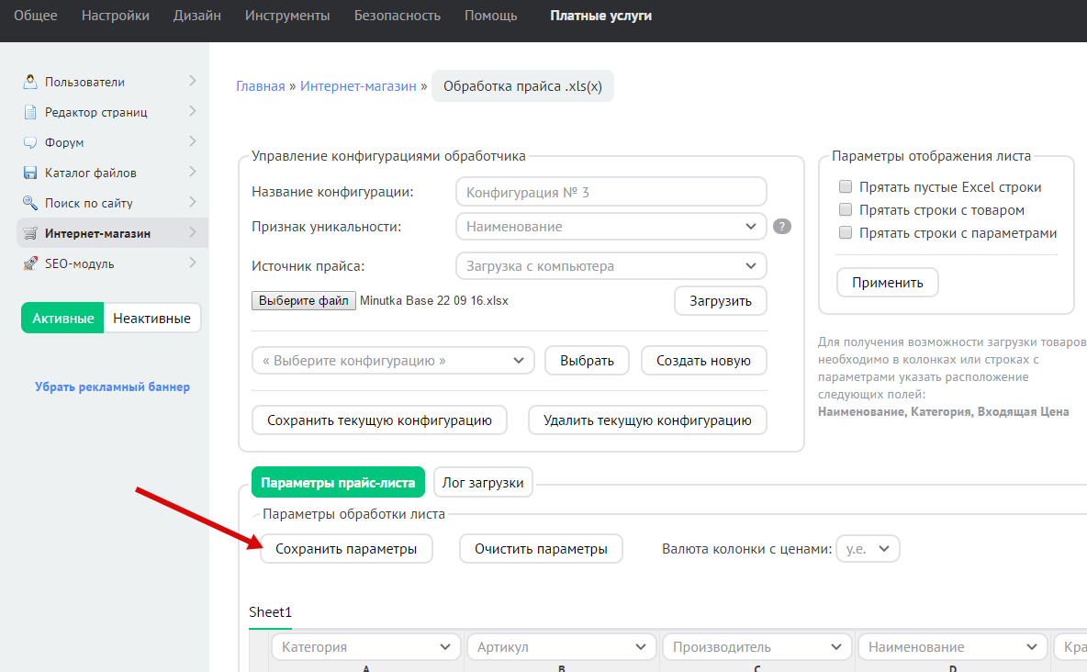The width and height of the screenshot is (1087, 672).
Task: Click the 'Убрать рекламный баннер' link
Action: point(112,386)
